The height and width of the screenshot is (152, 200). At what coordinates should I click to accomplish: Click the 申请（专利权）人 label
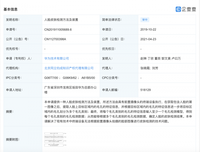click(x=19, y=58)
